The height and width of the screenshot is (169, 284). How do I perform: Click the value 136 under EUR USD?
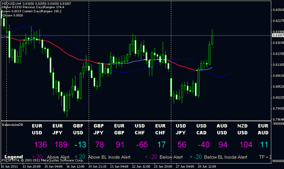40,144
